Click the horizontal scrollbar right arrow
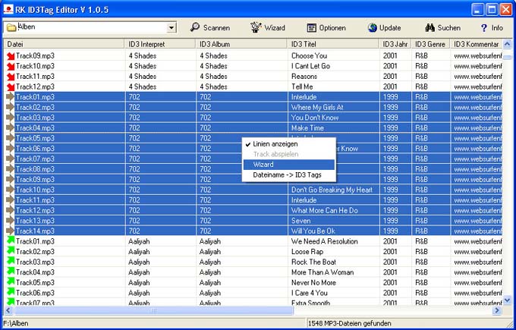 (497, 310)
